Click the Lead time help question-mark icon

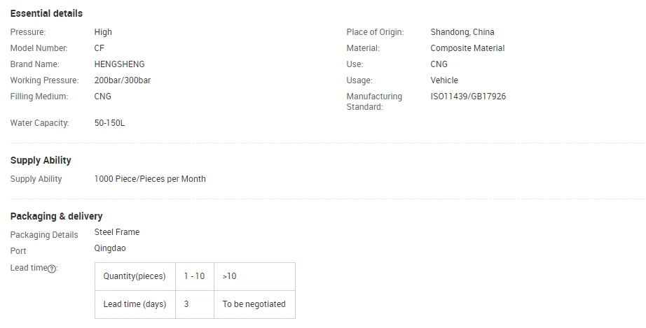point(52,269)
